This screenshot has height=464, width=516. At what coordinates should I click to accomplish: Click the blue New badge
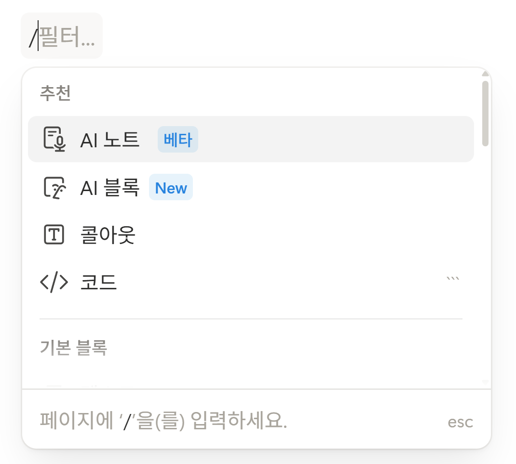171,187
